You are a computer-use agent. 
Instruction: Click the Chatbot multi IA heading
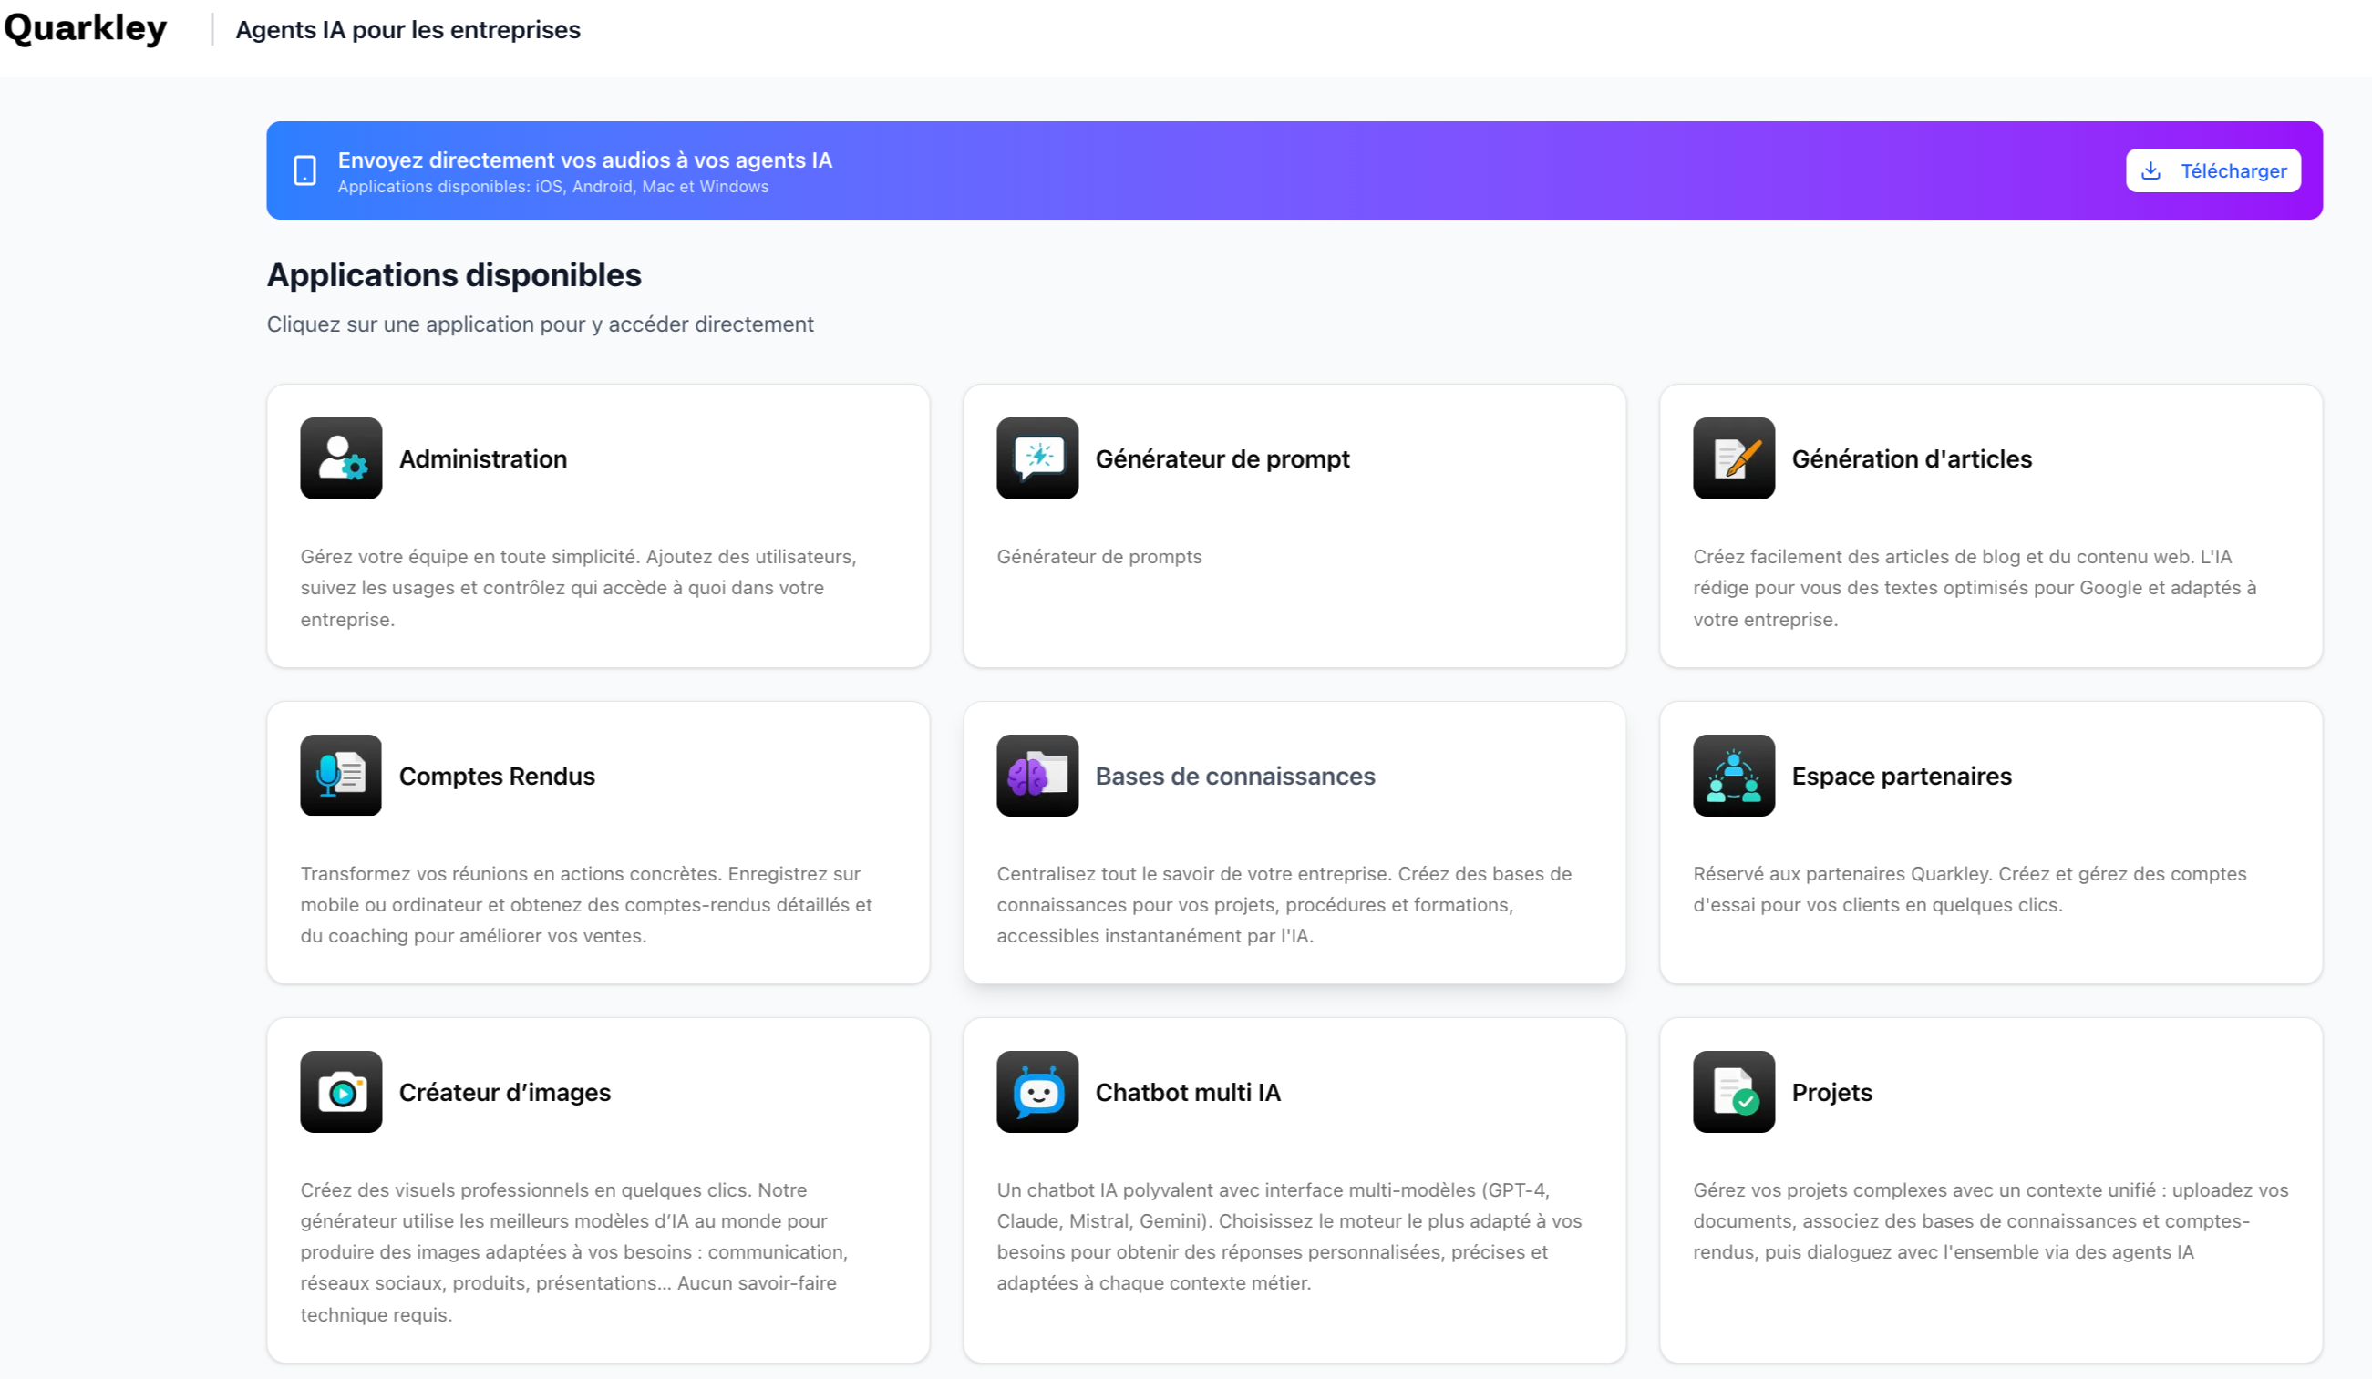pos(1188,1093)
